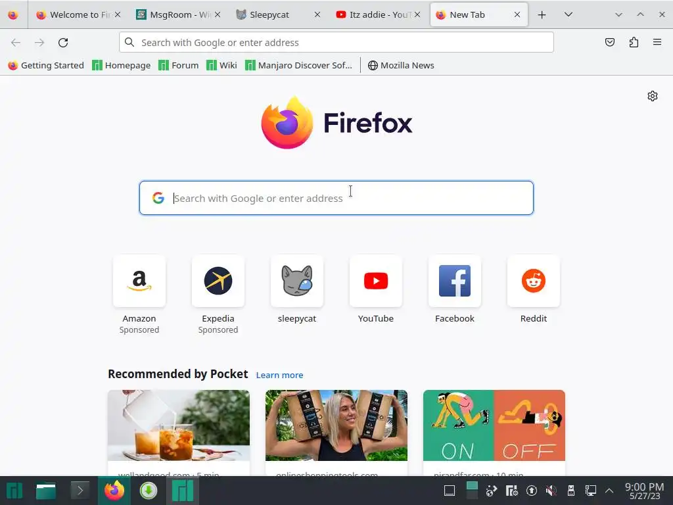This screenshot has height=505, width=673.
Task: Focus the top address bar
Action: (x=336, y=43)
